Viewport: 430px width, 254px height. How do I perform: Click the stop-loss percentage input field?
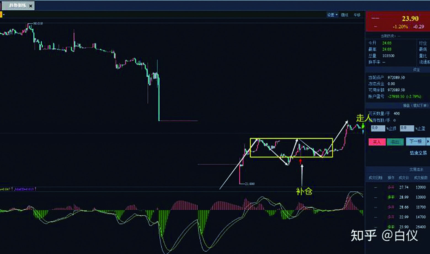[378, 128]
